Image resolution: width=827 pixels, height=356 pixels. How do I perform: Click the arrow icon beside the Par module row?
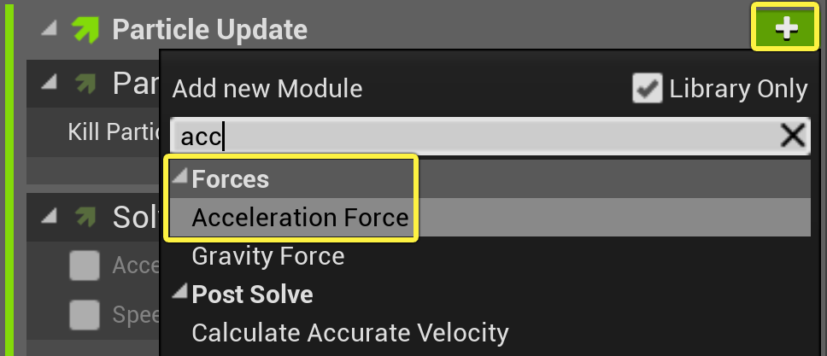point(85,84)
